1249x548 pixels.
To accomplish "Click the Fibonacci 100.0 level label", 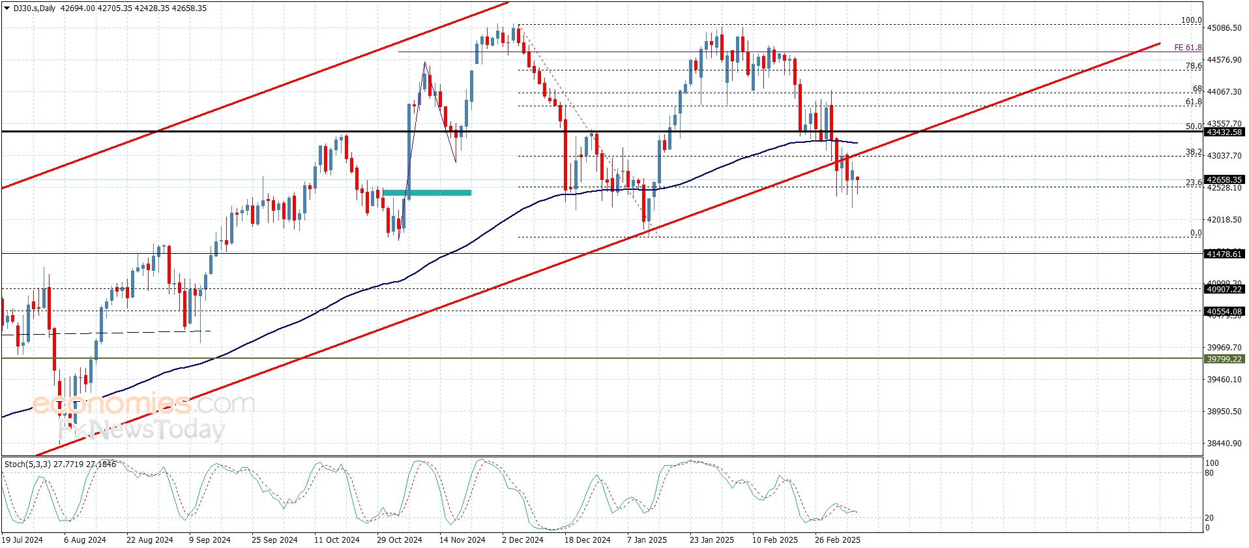I will pos(1192,20).
